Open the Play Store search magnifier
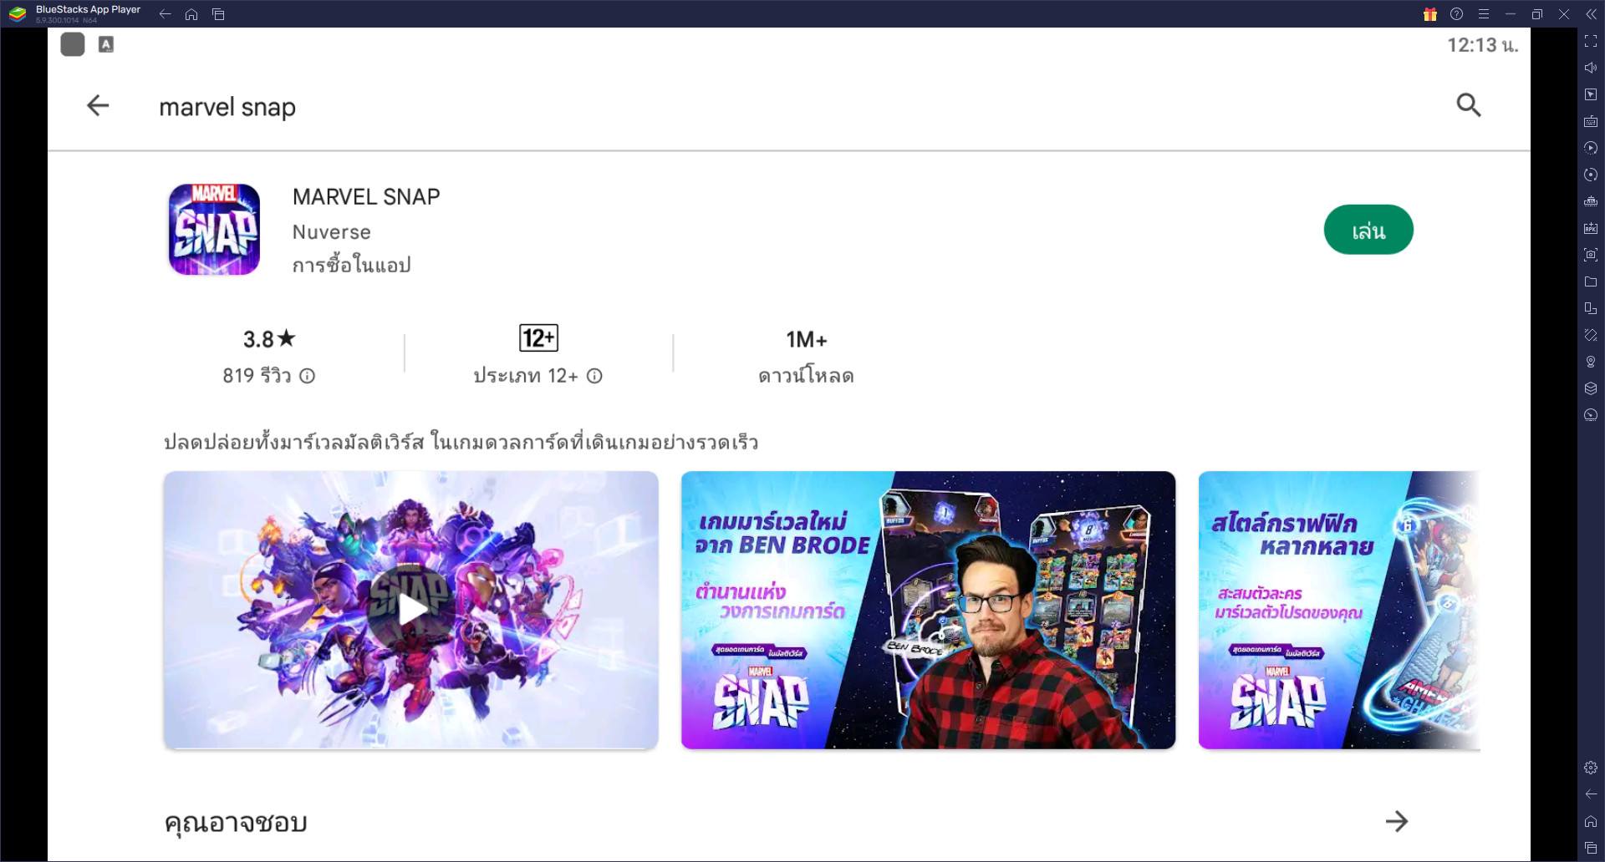 pyautogui.click(x=1468, y=105)
